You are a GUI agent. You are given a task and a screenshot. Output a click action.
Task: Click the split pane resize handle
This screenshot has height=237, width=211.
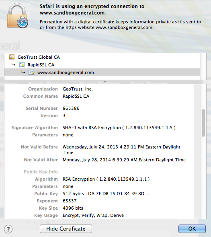105,82
